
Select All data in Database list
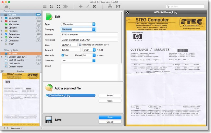point(21,15)
